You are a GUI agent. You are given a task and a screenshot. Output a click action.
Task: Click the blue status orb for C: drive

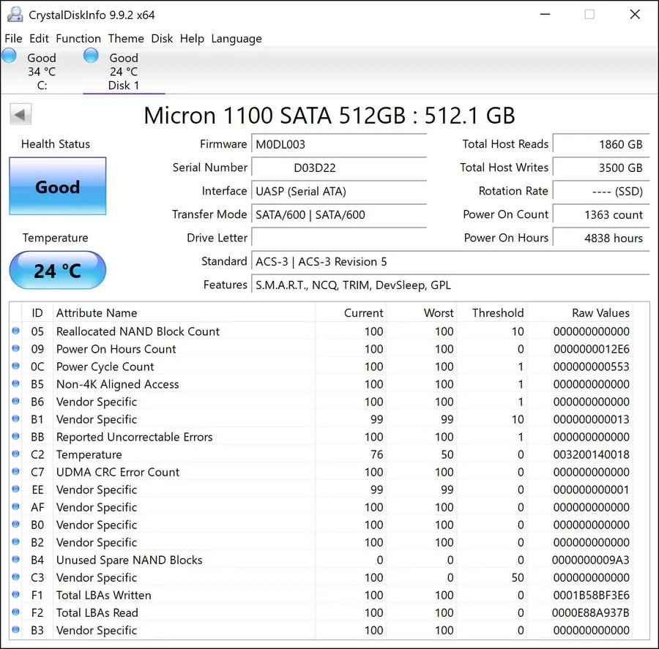tap(9, 56)
